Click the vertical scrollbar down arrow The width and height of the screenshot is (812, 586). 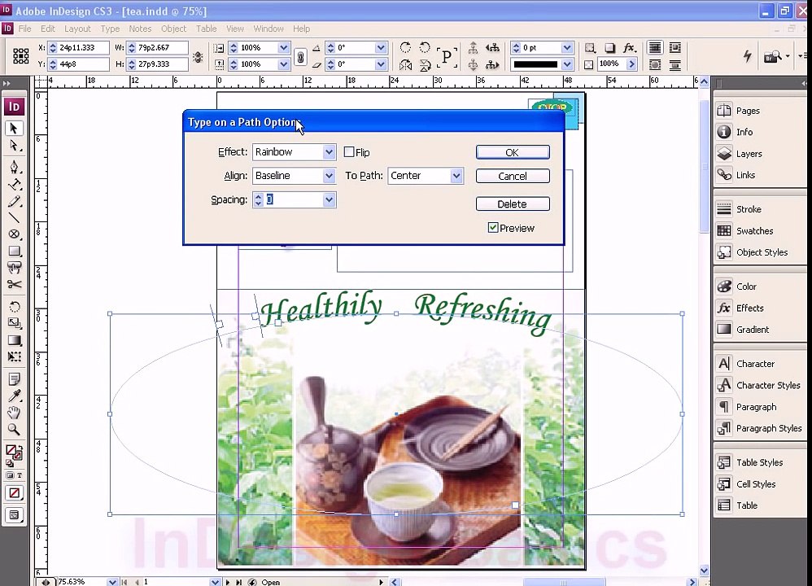[x=704, y=571]
